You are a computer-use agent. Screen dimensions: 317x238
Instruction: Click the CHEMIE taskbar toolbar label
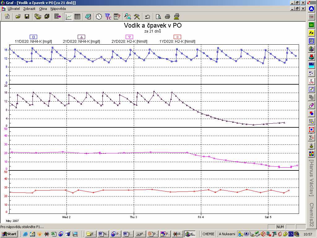click(208, 234)
